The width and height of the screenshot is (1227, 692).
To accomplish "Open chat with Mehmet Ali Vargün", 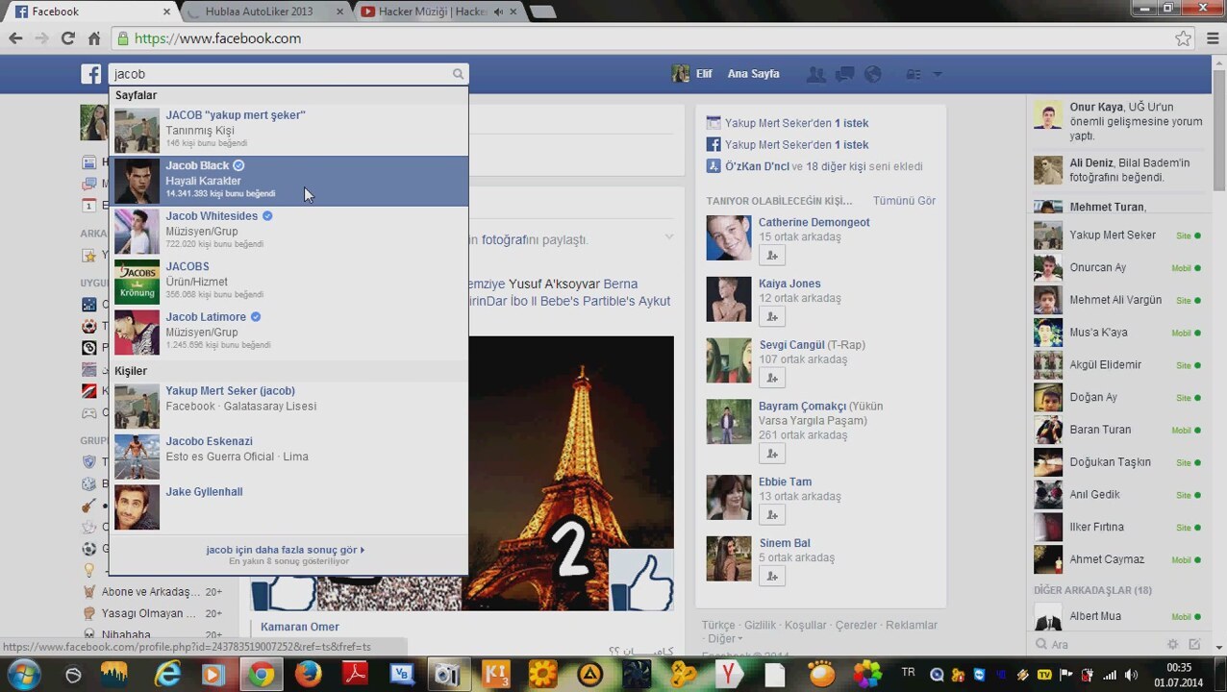I will coord(1117,300).
